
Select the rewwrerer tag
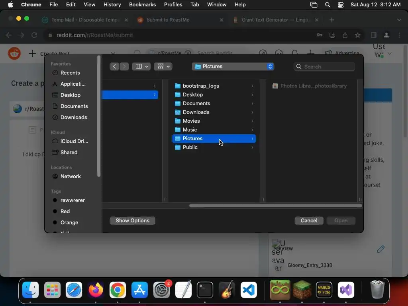pos(73,200)
